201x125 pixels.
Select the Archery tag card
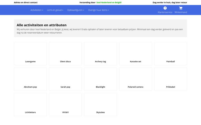click(100, 54)
